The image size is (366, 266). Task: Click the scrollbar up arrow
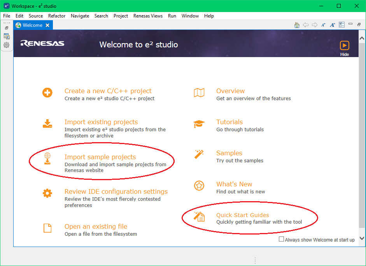point(362,38)
